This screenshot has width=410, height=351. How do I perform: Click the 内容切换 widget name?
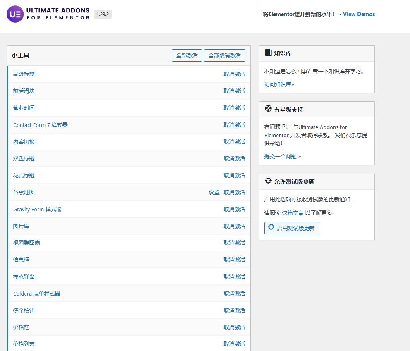(x=24, y=142)
